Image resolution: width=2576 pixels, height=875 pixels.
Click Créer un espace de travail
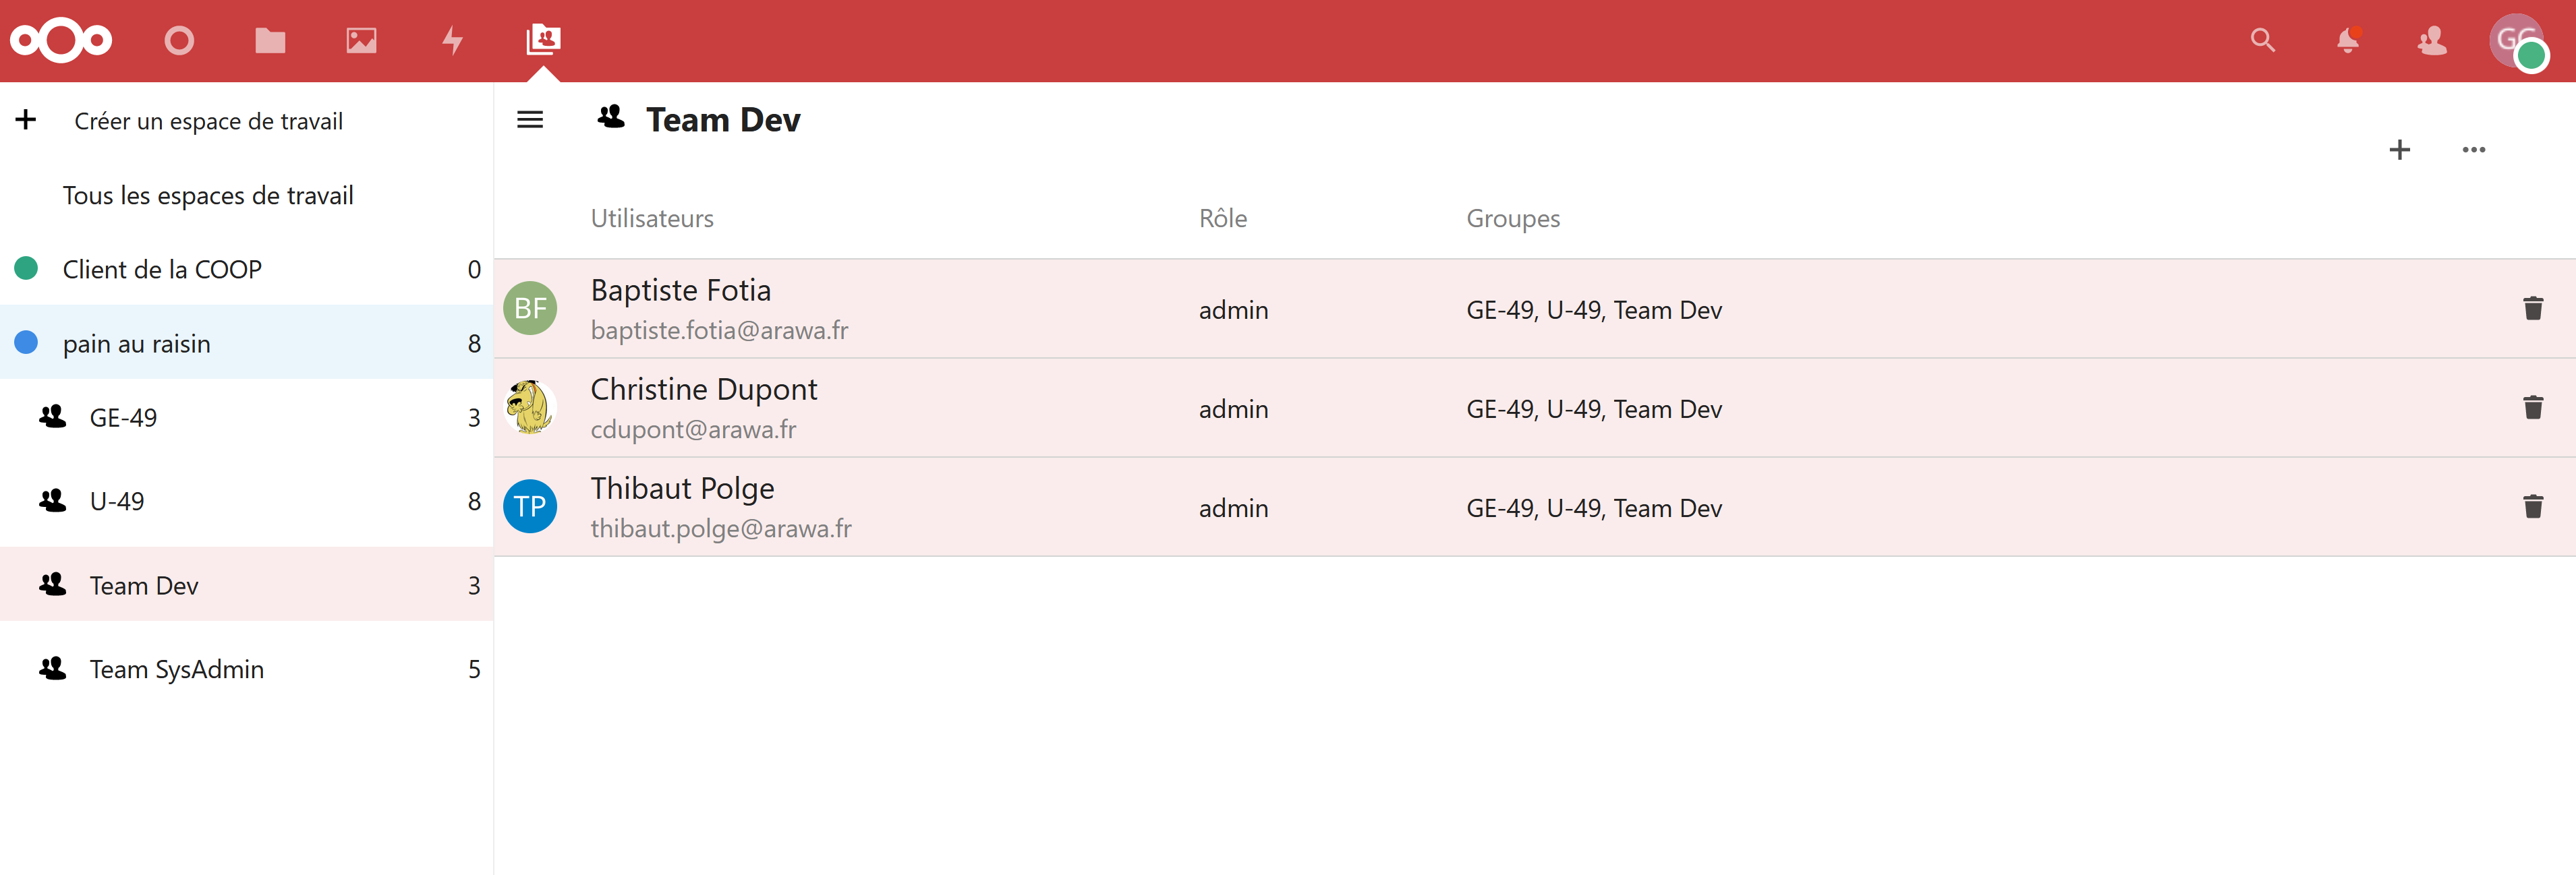coord(209,121)
